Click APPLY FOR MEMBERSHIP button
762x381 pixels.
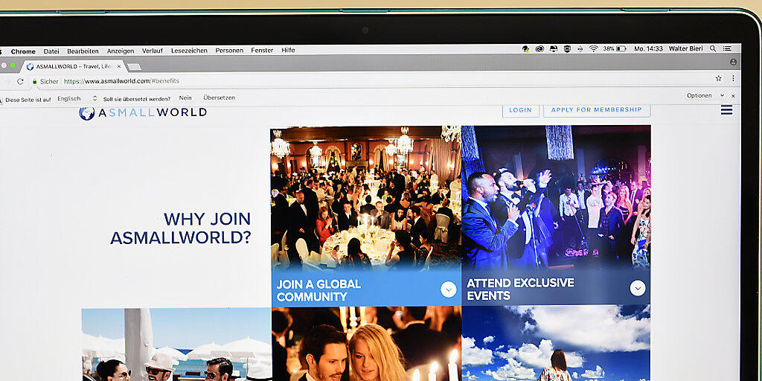[597, 110]
